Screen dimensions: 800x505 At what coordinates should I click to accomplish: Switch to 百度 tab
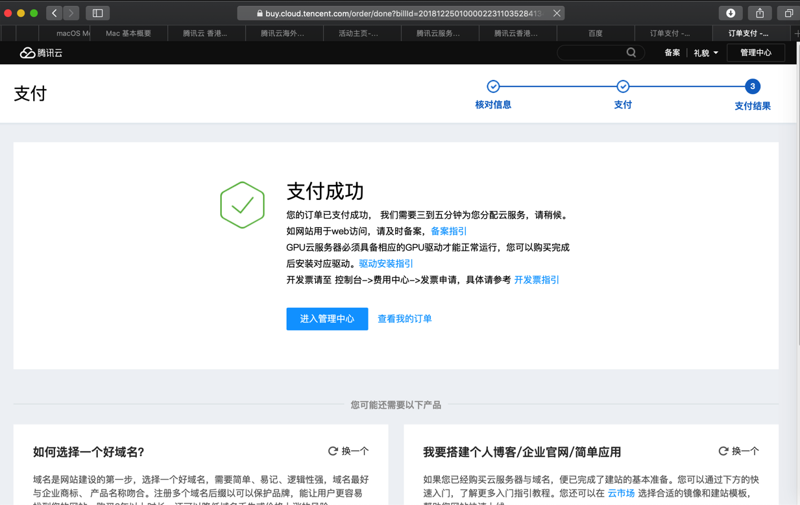click(595, 33)
